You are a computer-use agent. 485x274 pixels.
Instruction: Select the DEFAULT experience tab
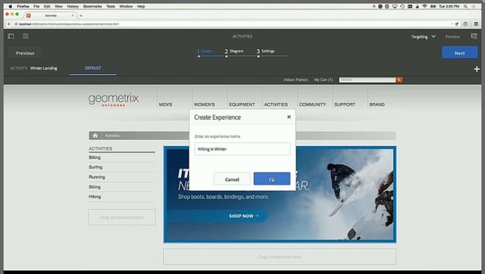point(92,68)
